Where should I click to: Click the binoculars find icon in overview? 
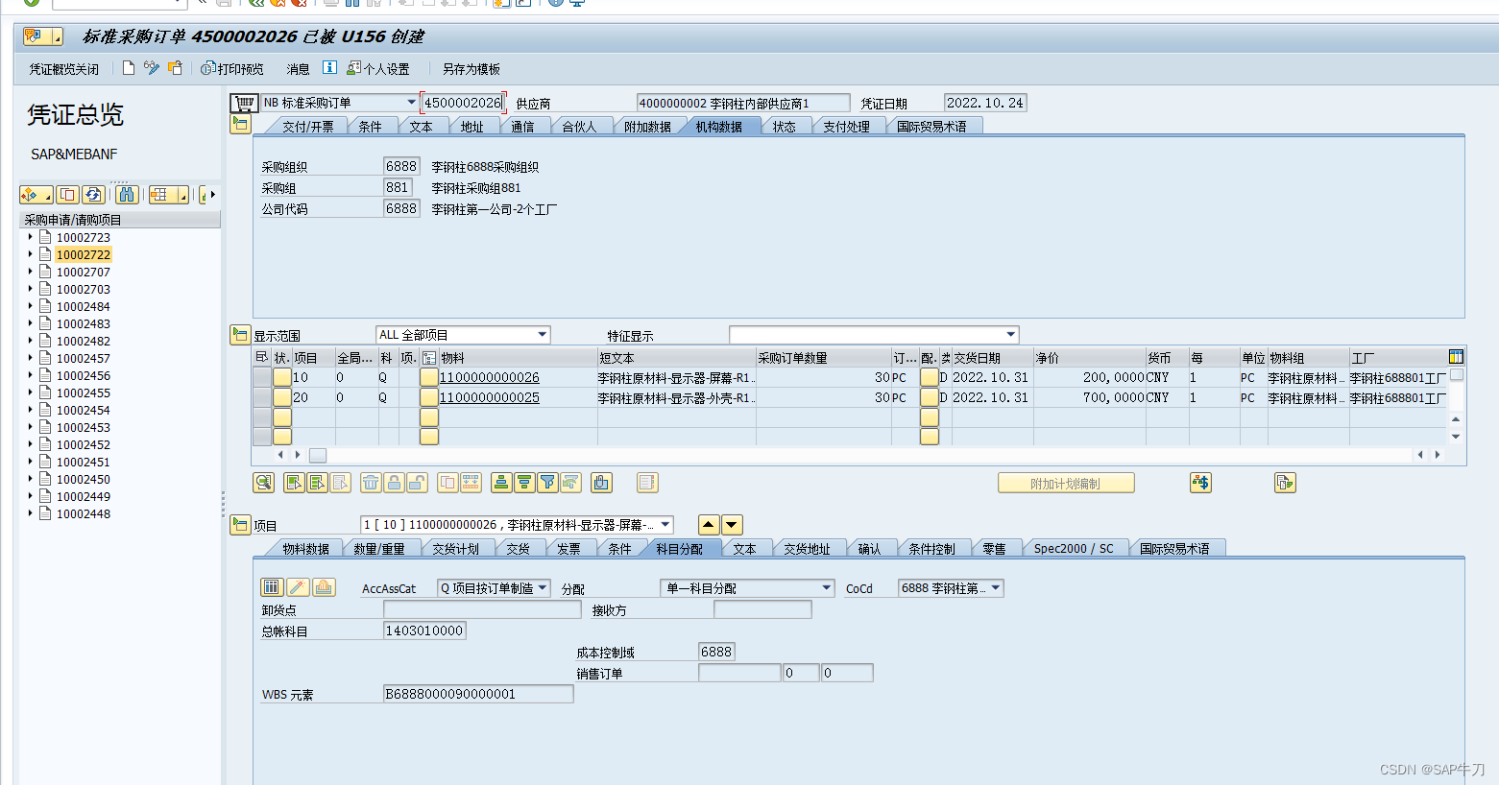tap(127, 195)
